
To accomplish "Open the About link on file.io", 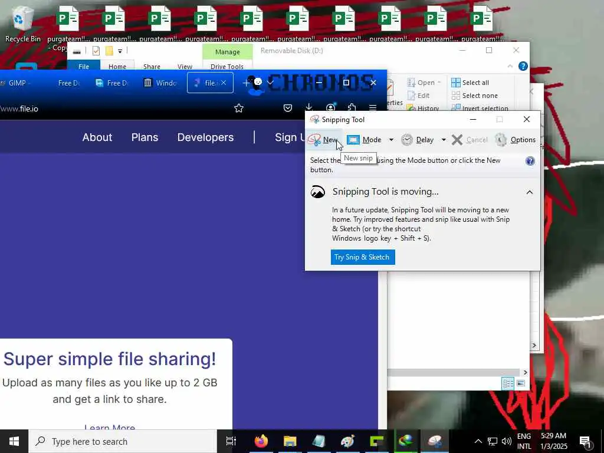I will tap(97, 137).
